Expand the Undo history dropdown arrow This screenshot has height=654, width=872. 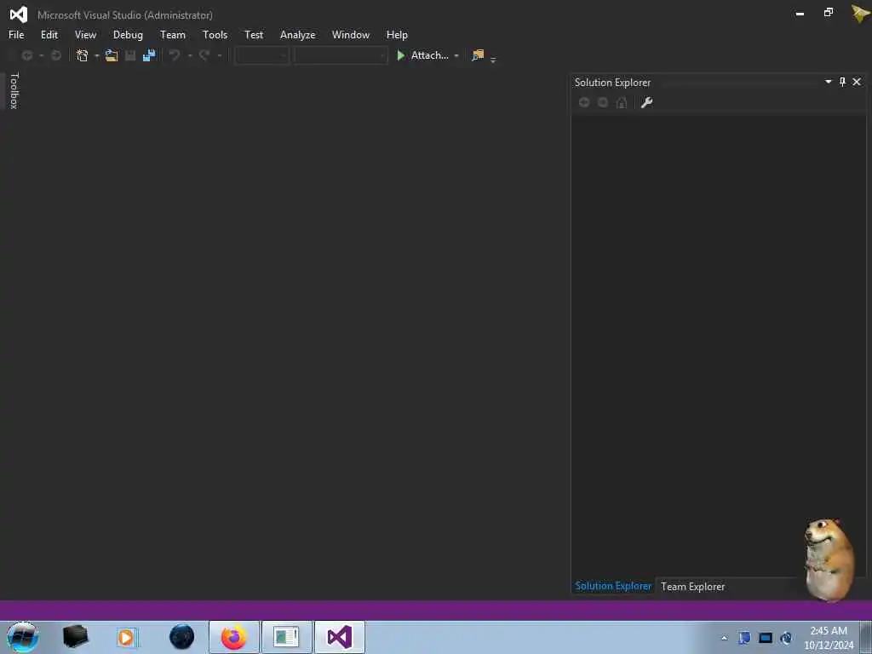(x=190, y=55)
